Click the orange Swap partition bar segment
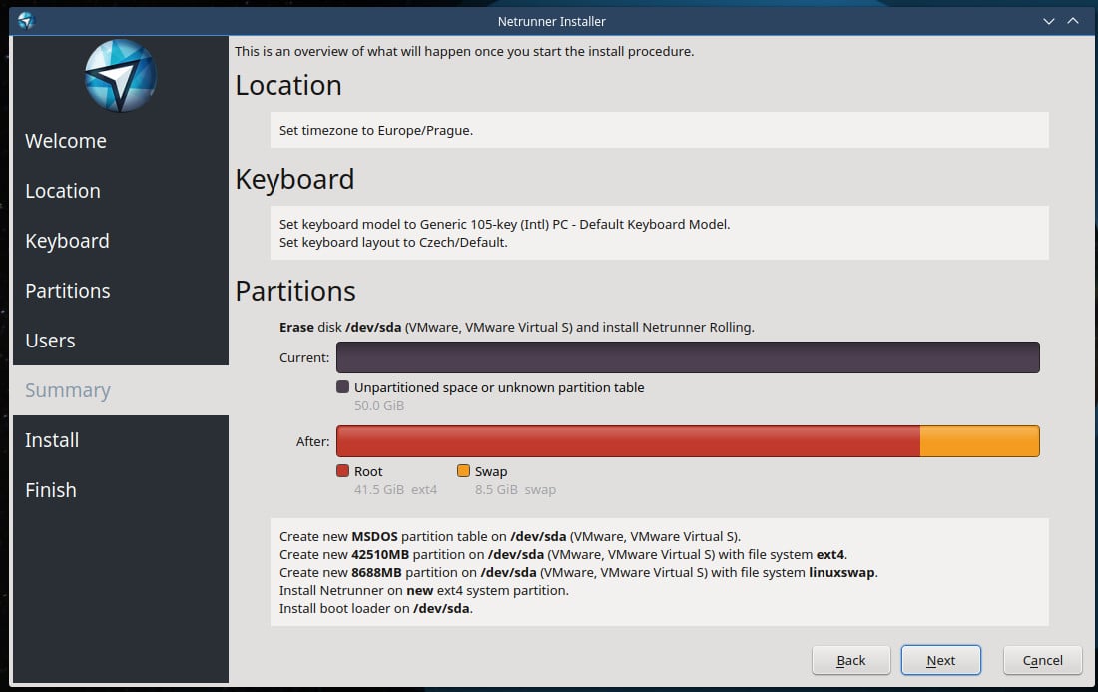The width and height of the screenshot is (1098, 692). point(979,441)
